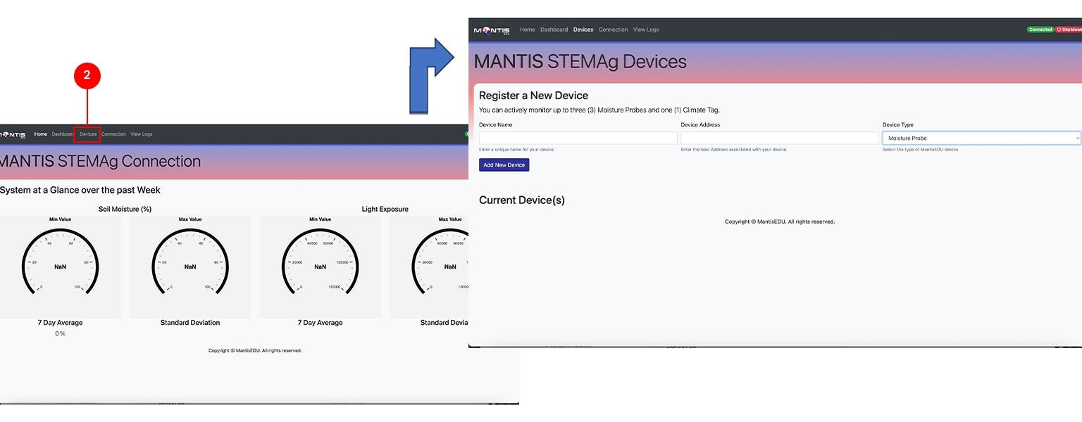The image size is (1082, 422).
Task: Open View Logs in the Devices page navbar
Action: pos(646,30)
